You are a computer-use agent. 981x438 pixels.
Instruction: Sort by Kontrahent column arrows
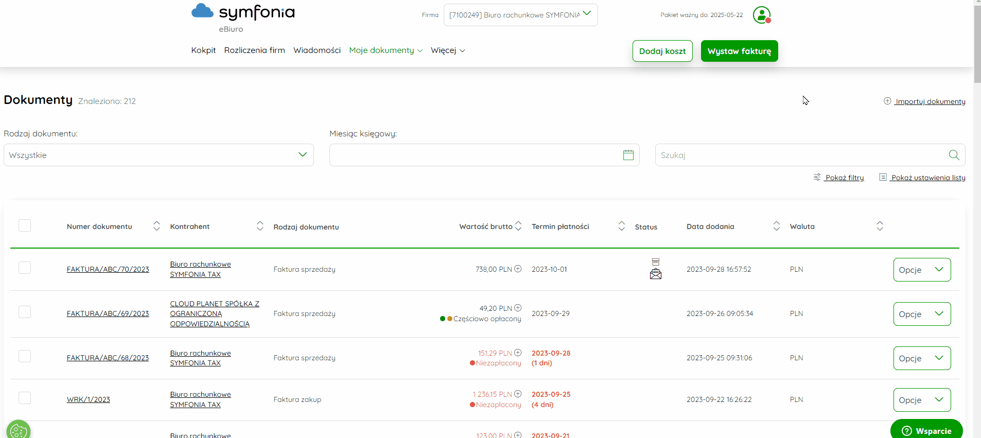(260, 226)
